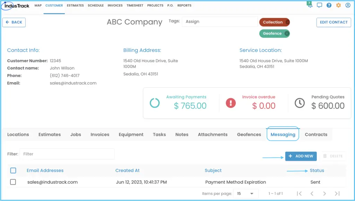The image size is (355, 201).
Task: Open the PROJECTS menu
Action: [x=155, y=6]
